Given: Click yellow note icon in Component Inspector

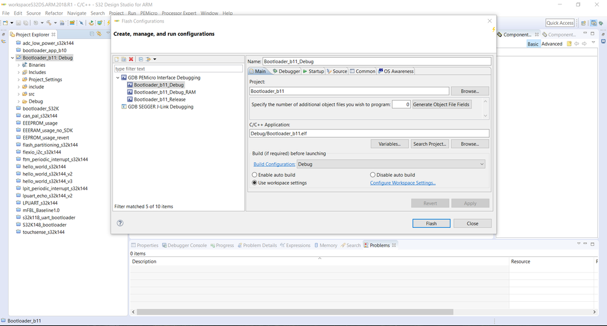Looking at the screenshot, I should point(569,44).
